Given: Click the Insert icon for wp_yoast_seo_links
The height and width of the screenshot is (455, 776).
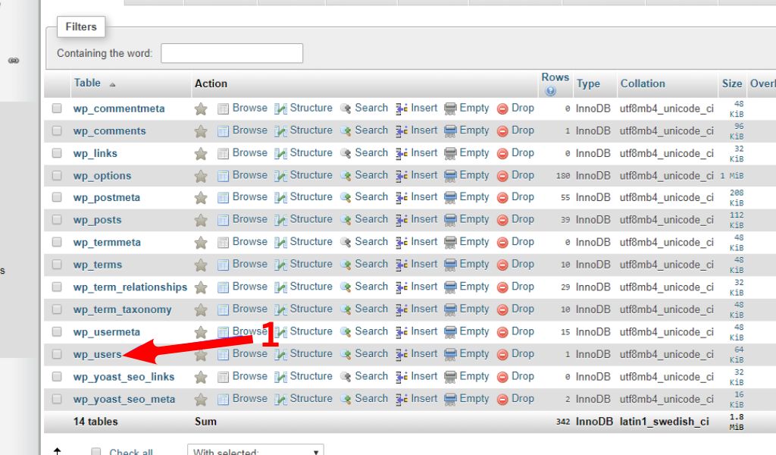Looking at the screenshot, I should pos(402,377).
